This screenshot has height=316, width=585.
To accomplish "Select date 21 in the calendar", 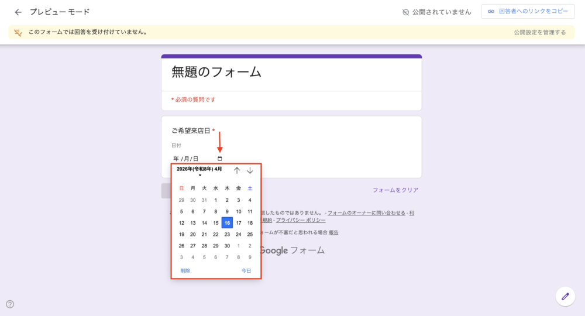I will (x=204, y=234).
